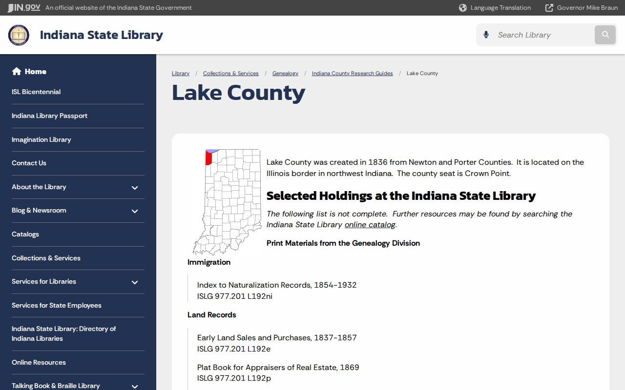Click the external link icon beside Governor Mike Braun
625x390 pixels.
click(x=549, y=8)
